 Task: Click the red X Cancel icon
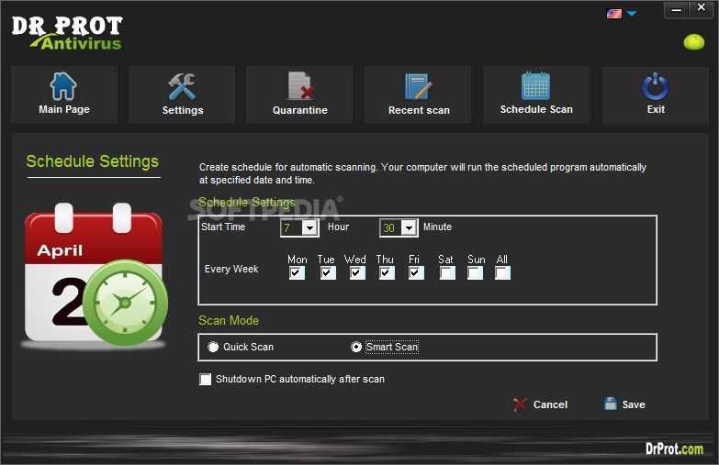(520, 404)
